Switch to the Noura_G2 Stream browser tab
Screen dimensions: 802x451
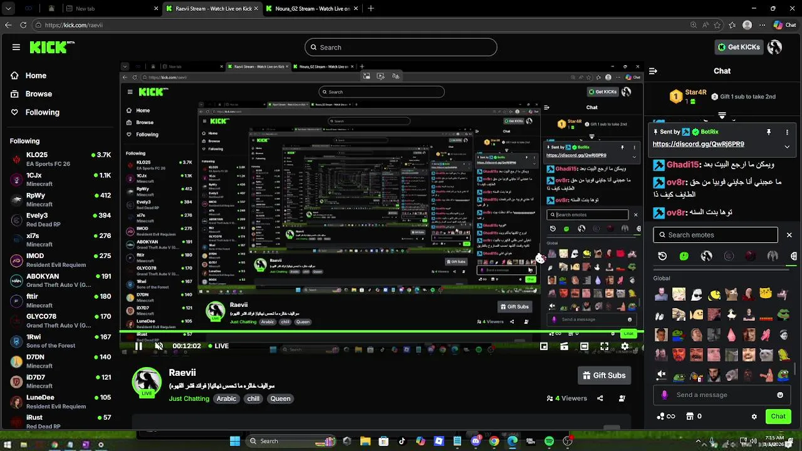pyautogui.click(x=311, y=9)
